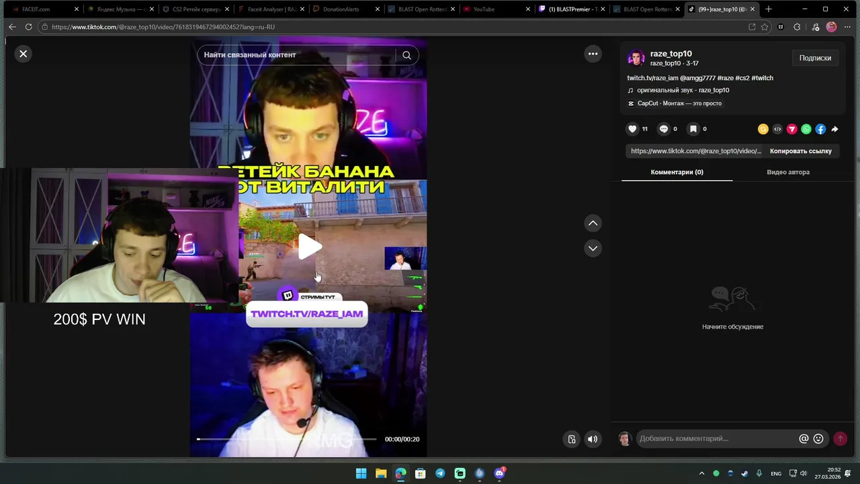Go to the next video with the down chevron
This screenshot has height=484, width=860.
pyautogui.click(x=593, y=248)
